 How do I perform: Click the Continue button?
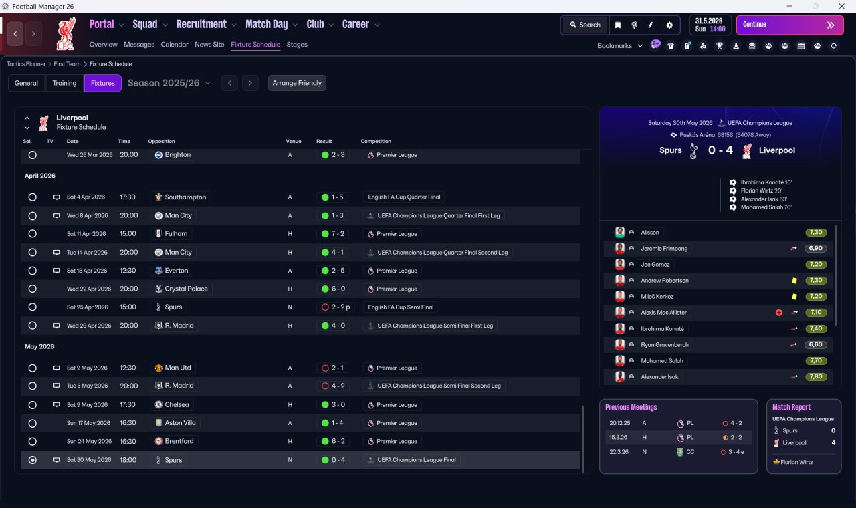tap(790, 25)
